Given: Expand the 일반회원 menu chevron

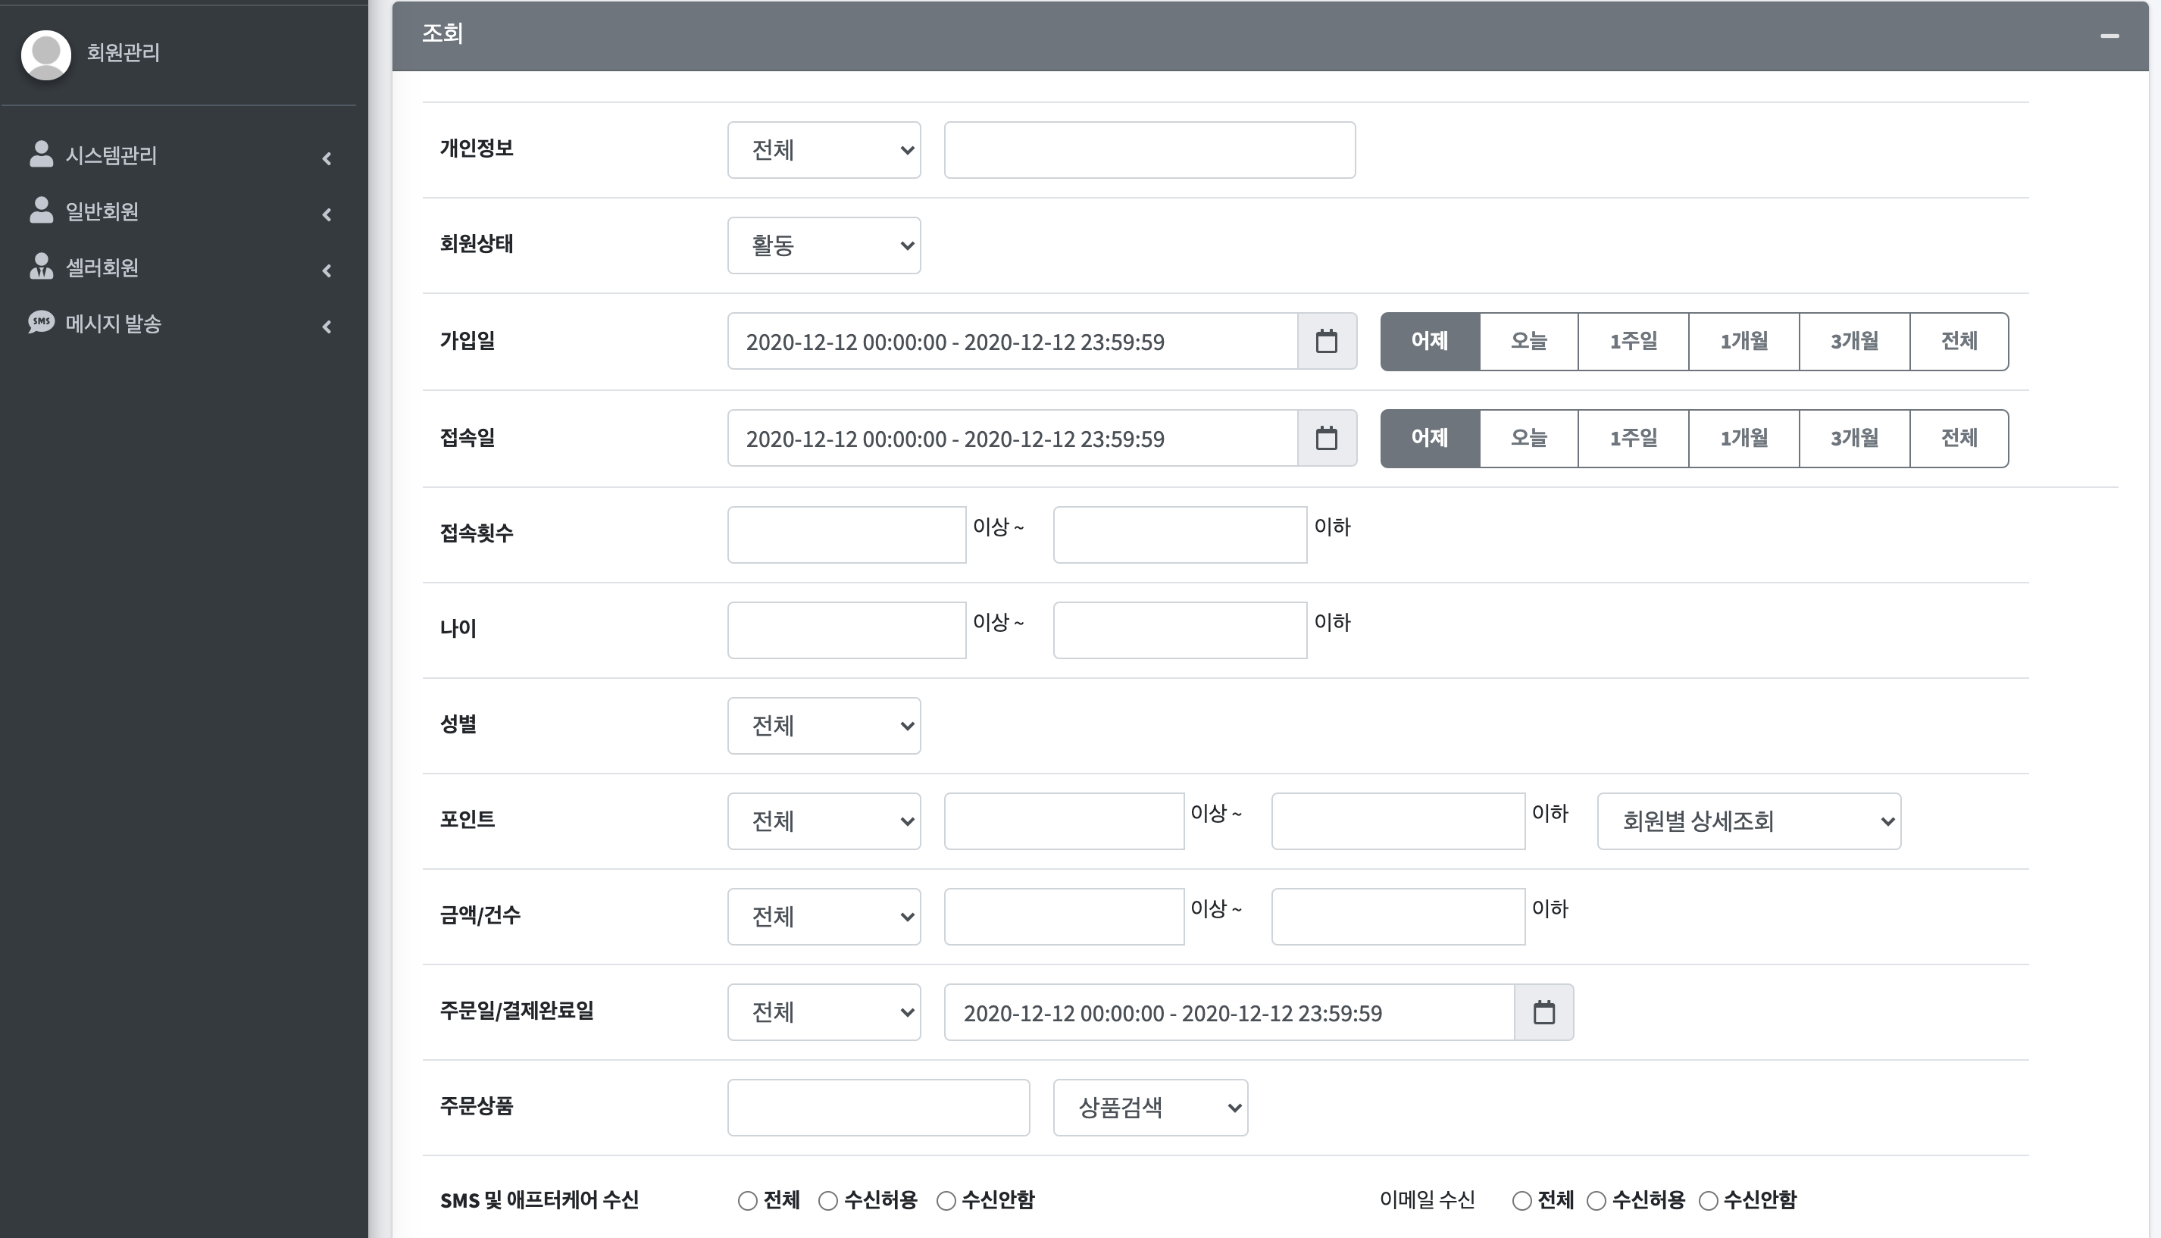Looking at the screenshot, I should (327, 214).
